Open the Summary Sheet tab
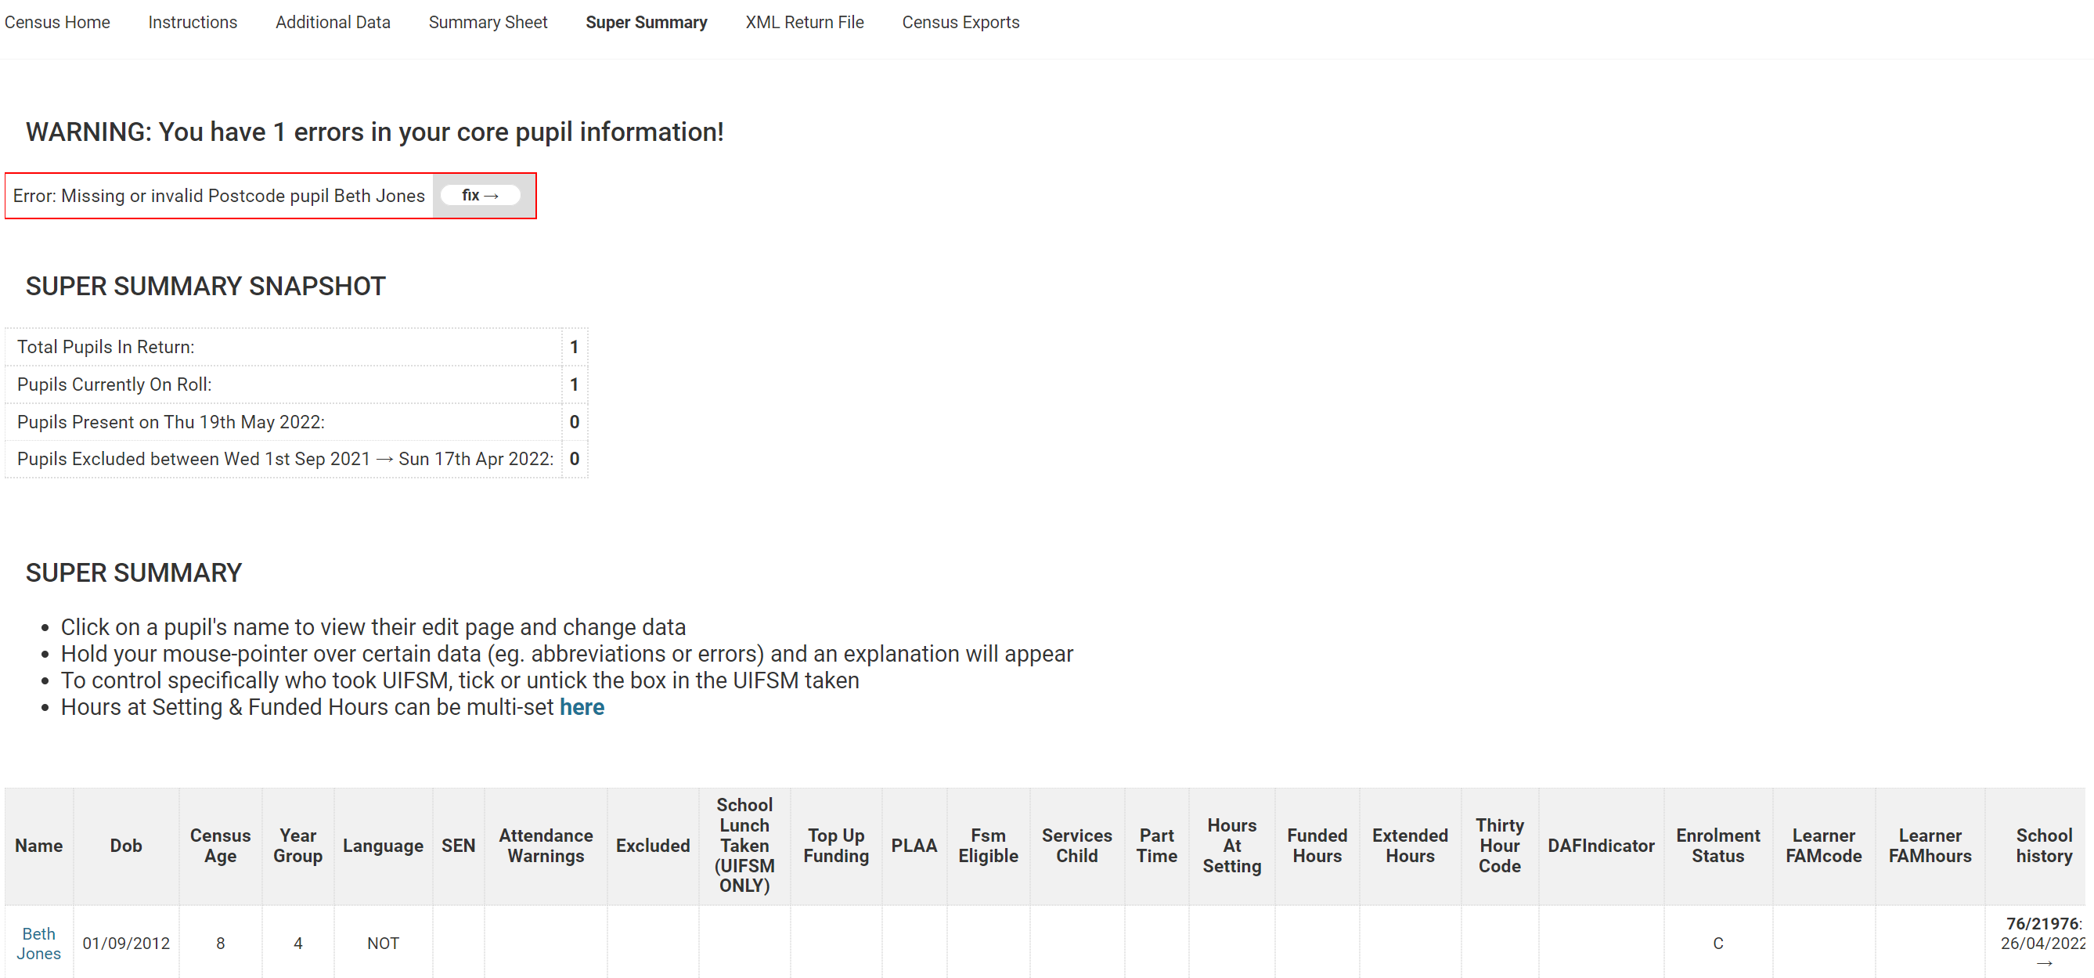Screen dimensions: 2094x978 click(x=488, y=22)
